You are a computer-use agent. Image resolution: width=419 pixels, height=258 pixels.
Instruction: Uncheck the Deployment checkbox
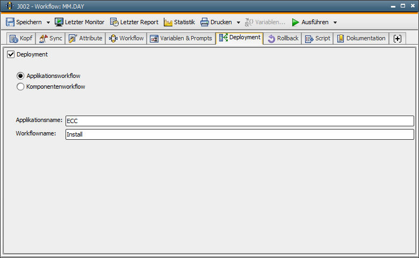11,54
